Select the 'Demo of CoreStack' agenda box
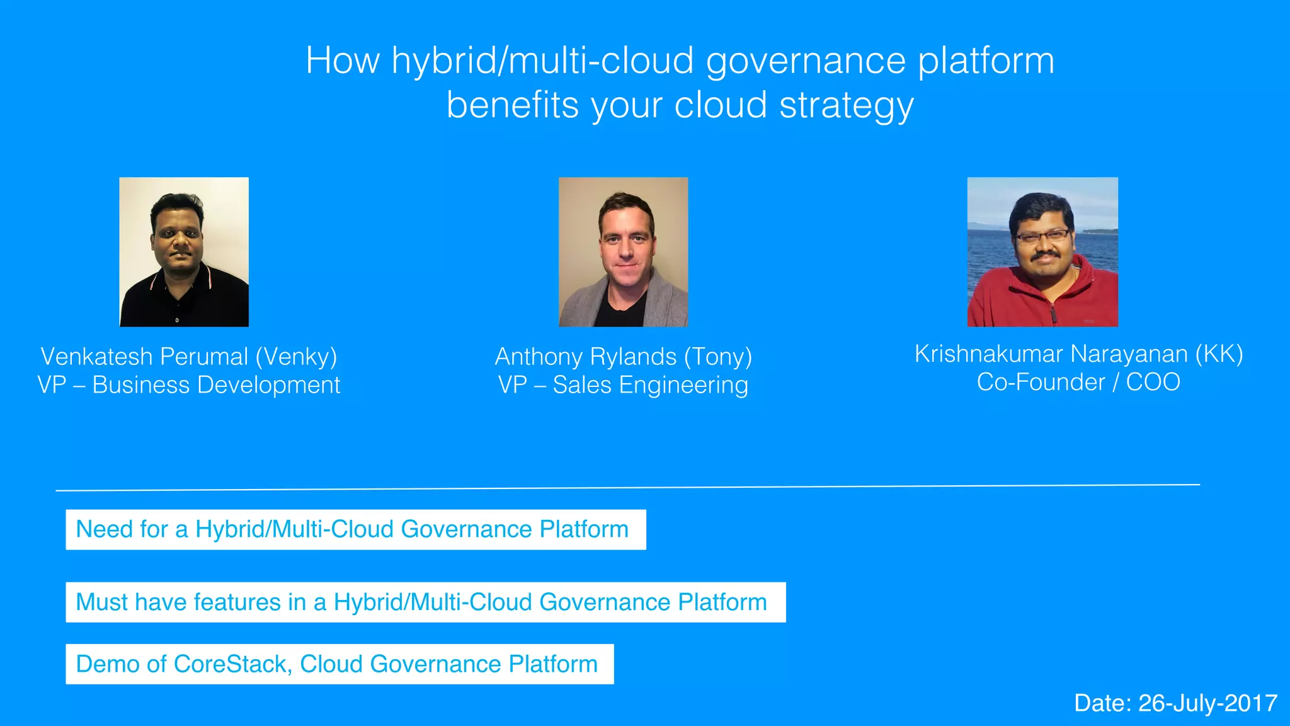The width and height of the screenshot is (1290, 726). [340, 664]
